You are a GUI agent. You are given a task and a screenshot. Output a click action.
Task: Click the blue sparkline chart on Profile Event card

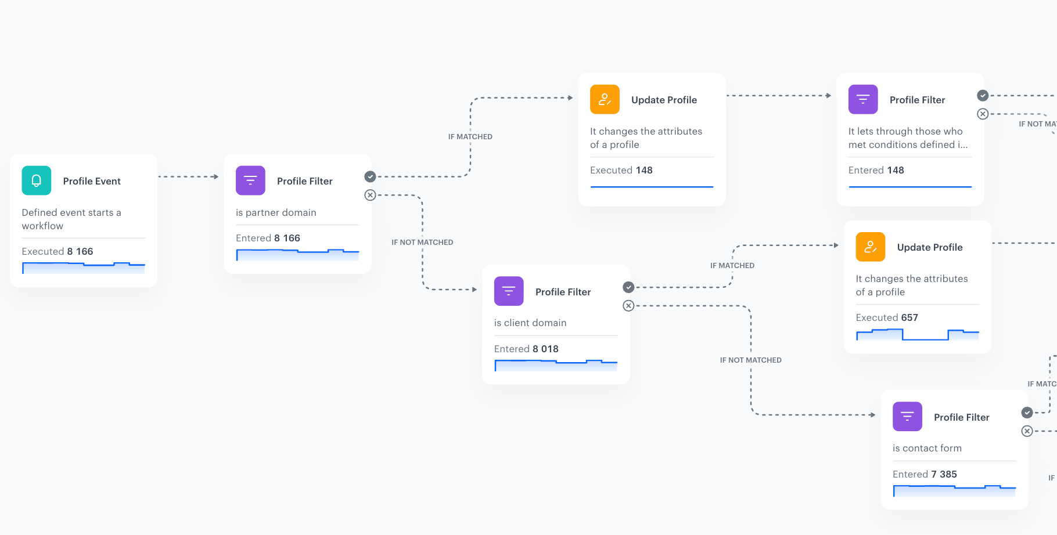tap(84, 267)
